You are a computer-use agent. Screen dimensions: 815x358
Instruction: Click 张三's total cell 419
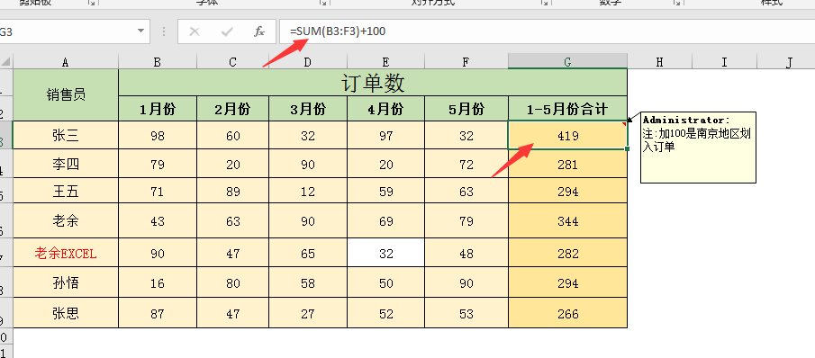click(x=567, y=136)
